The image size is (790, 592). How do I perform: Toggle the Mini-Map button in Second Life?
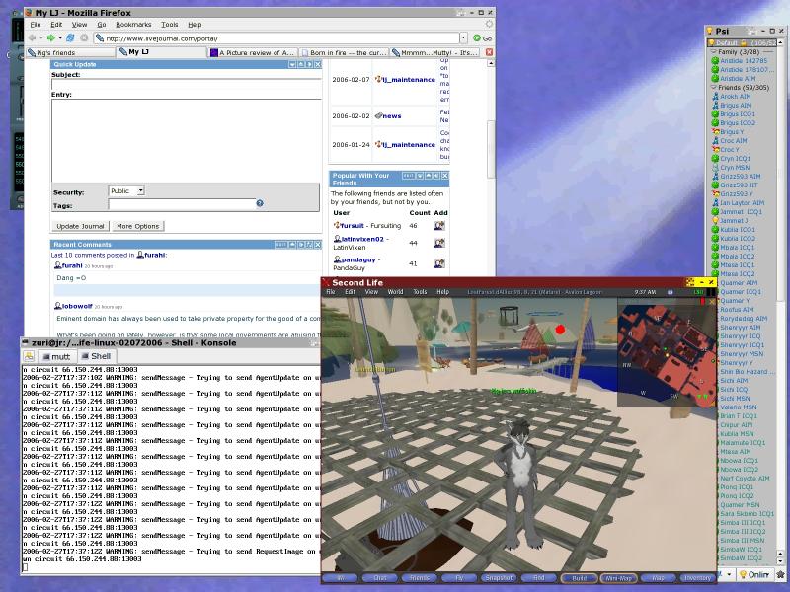point(618,577)
